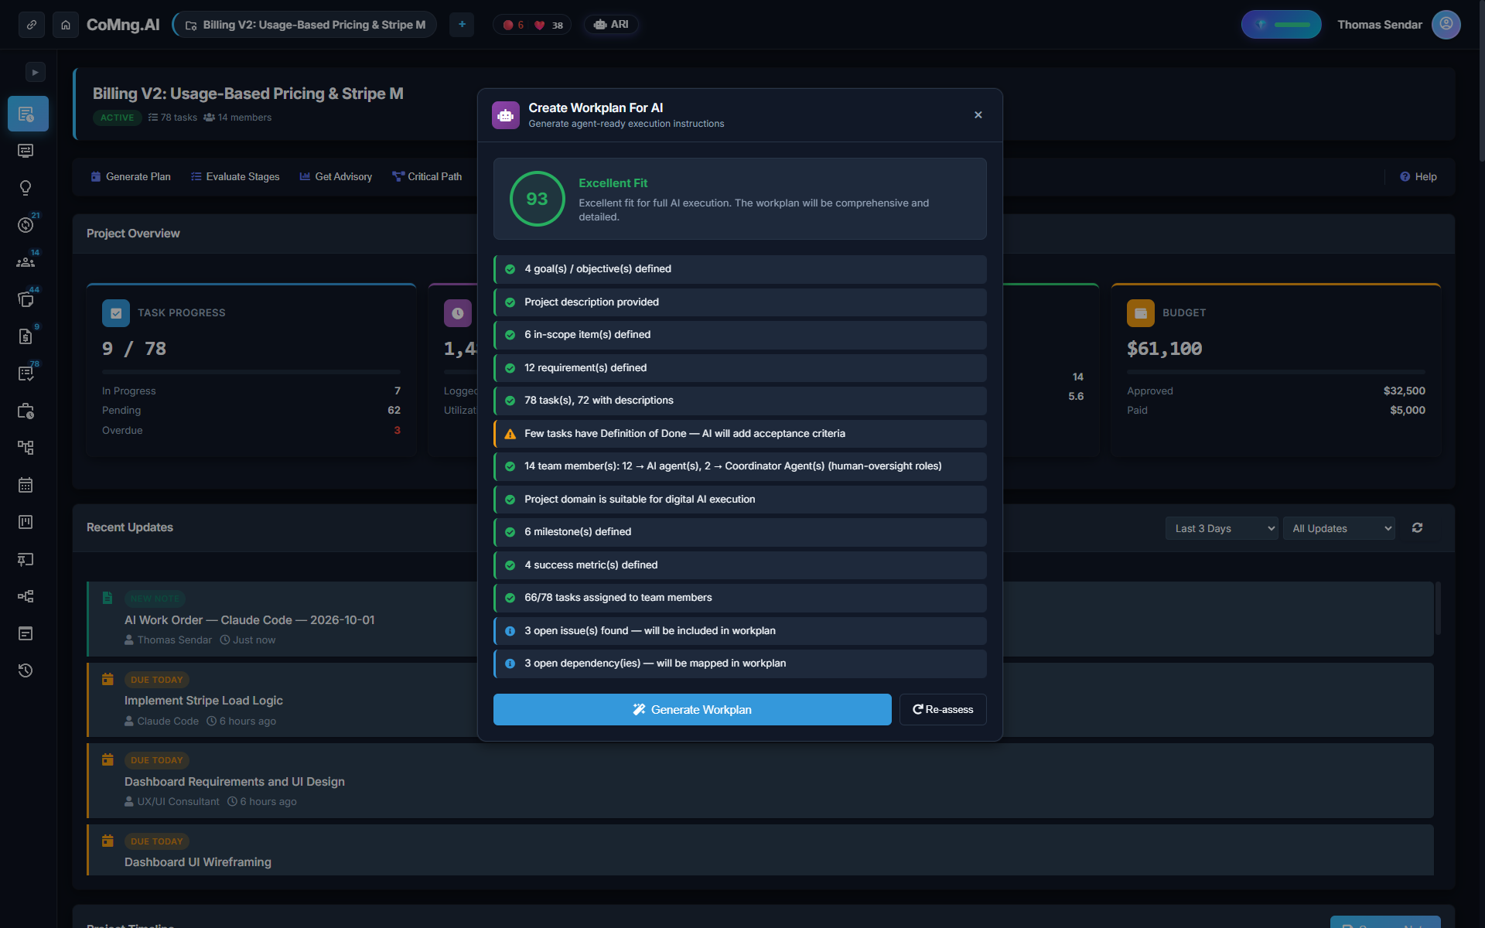Image resolution: width=1485 pixels, height=928 pixels.
Task: Click Generate Plan toolbar item
Action: (x=131, y=176)
